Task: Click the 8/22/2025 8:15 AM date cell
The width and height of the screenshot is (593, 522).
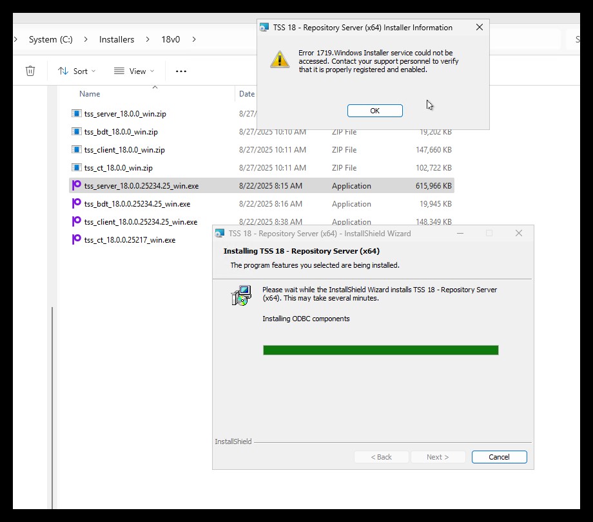Action: (x=271, y=186)
